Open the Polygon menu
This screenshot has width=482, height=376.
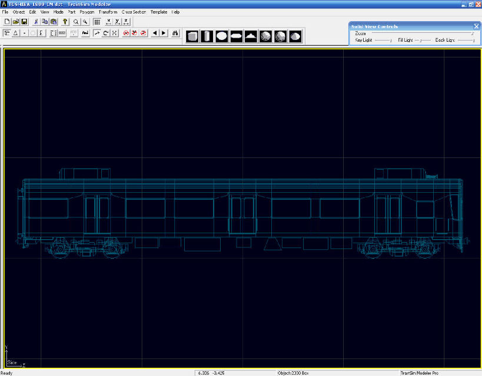[x=87, y=12]
